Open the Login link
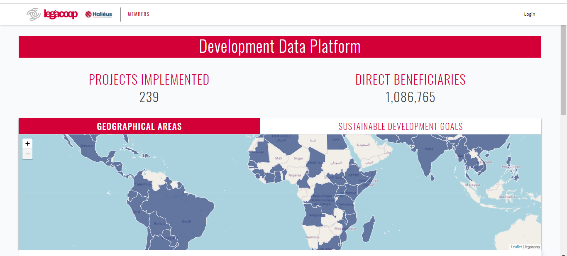 pyautogui.click(x=529, y=14)
